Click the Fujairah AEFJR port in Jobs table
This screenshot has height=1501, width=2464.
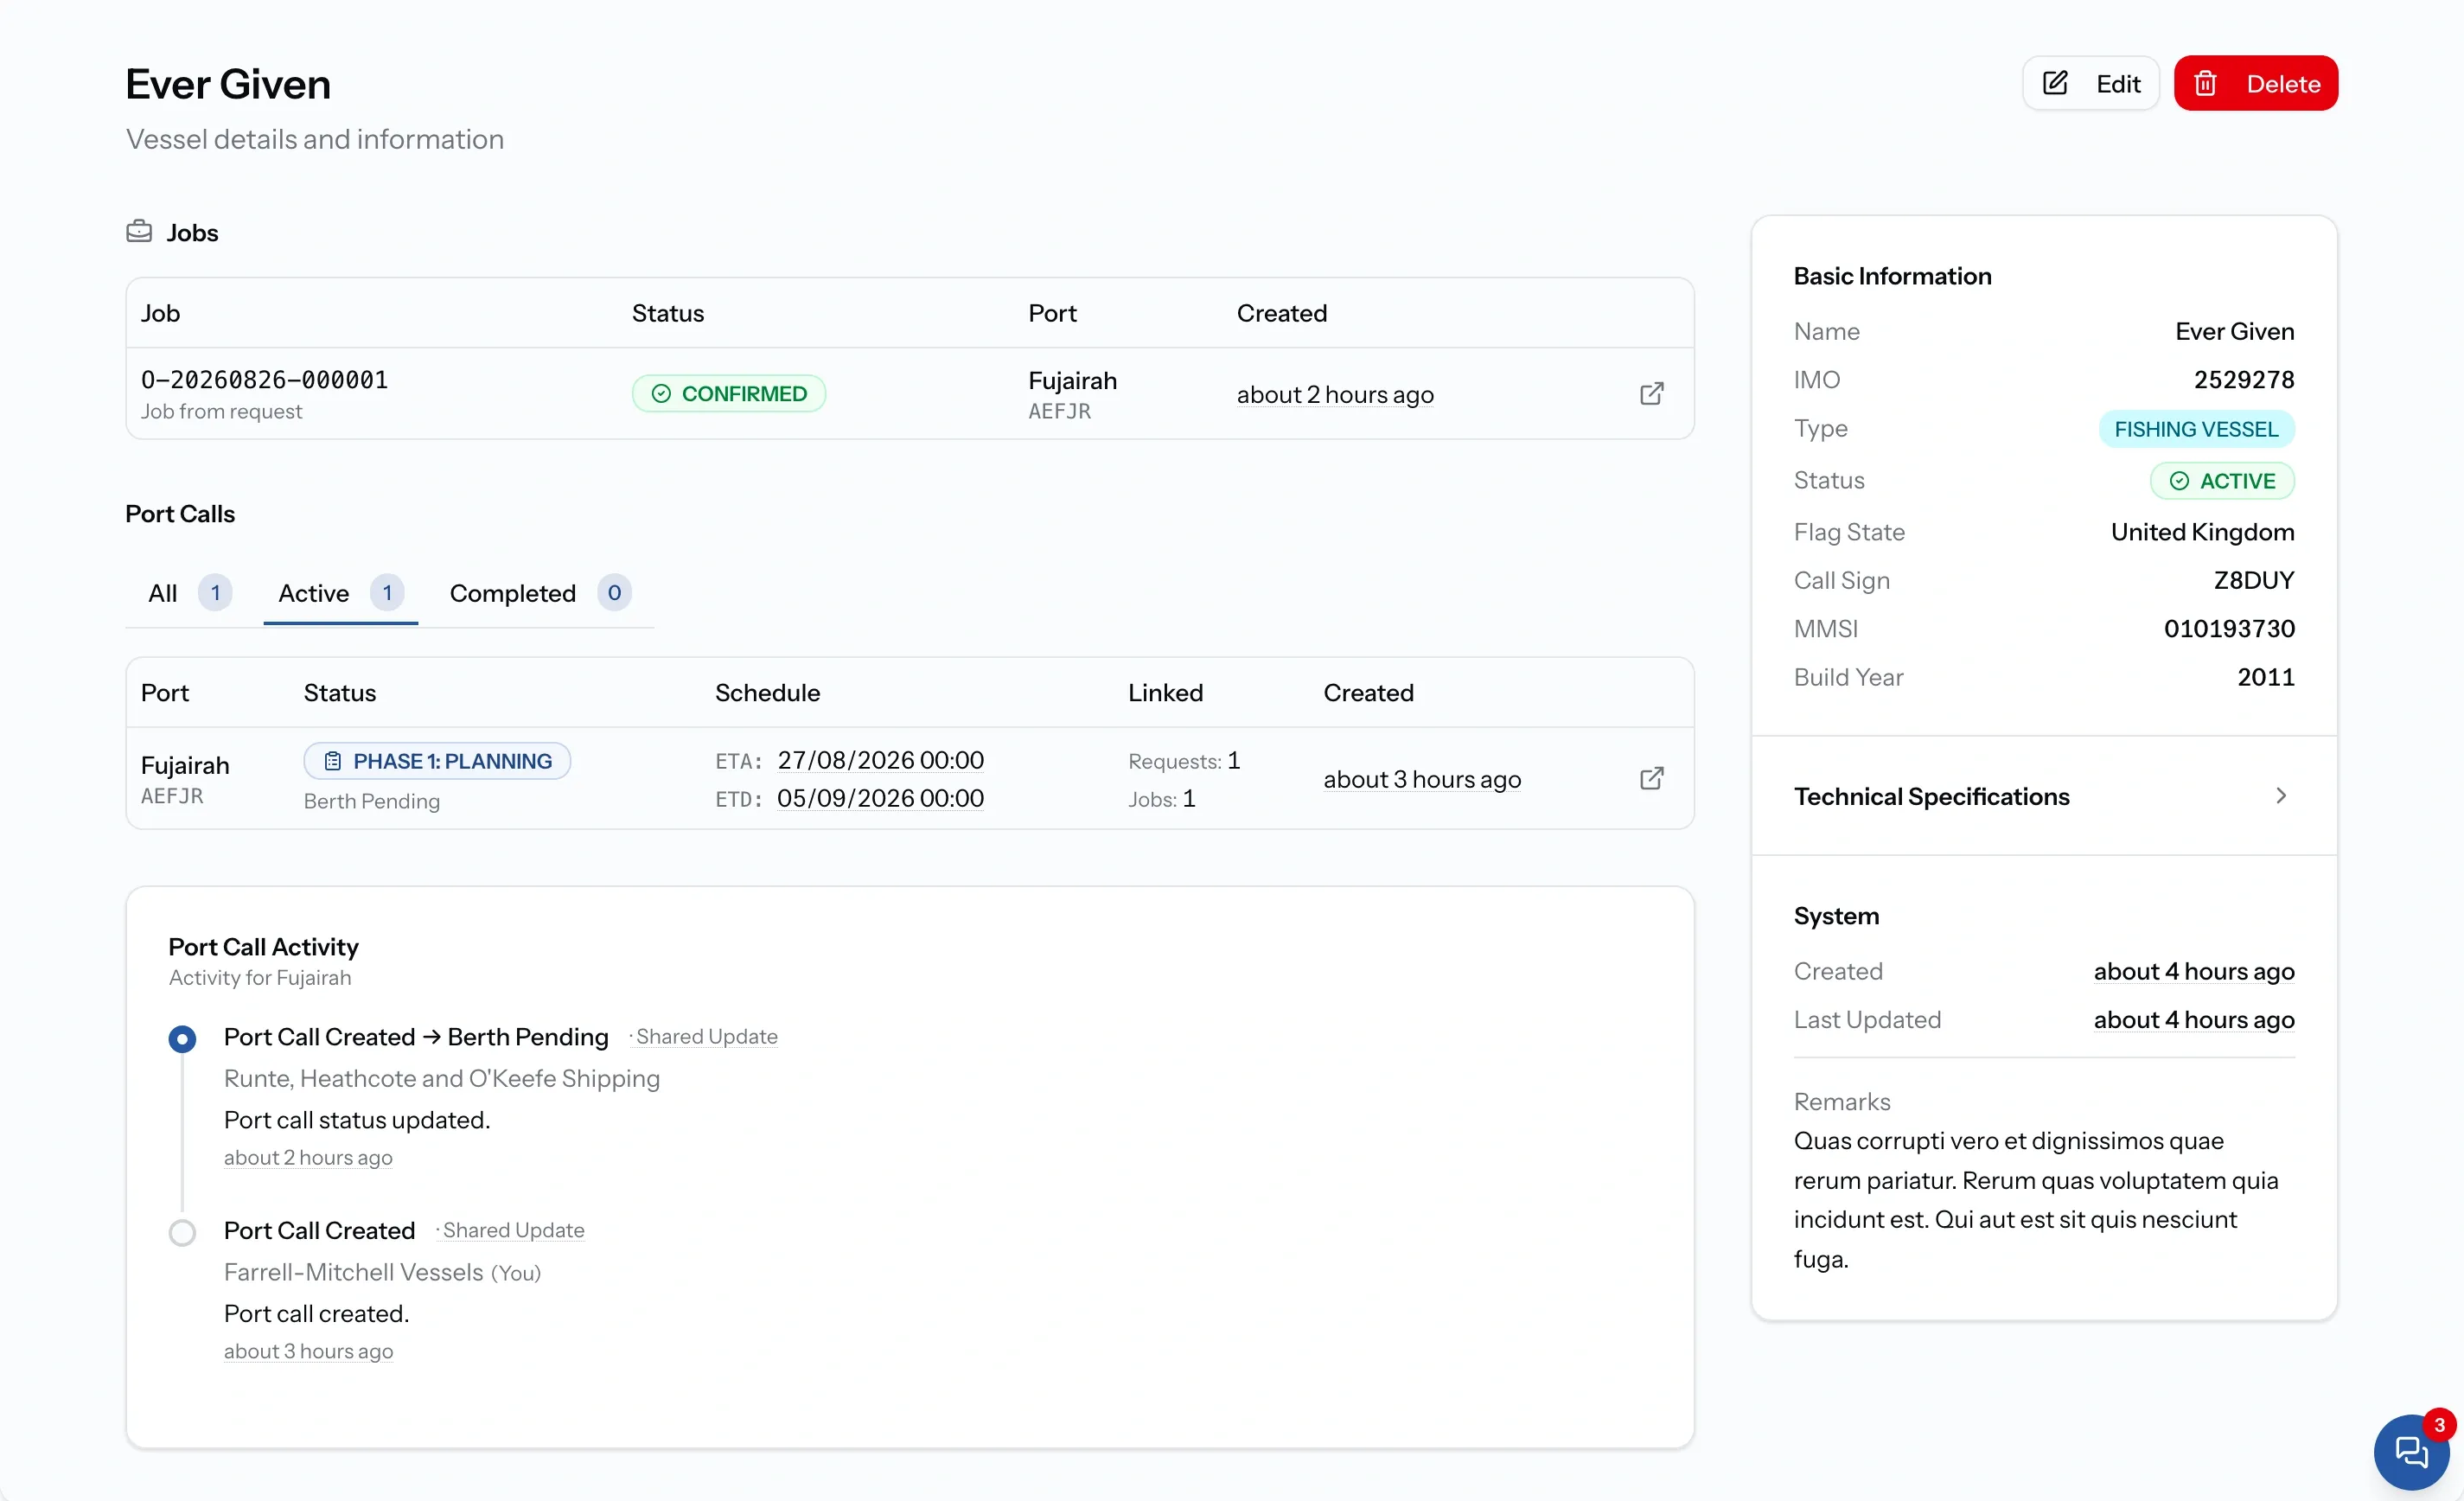tap(1072, 394)
